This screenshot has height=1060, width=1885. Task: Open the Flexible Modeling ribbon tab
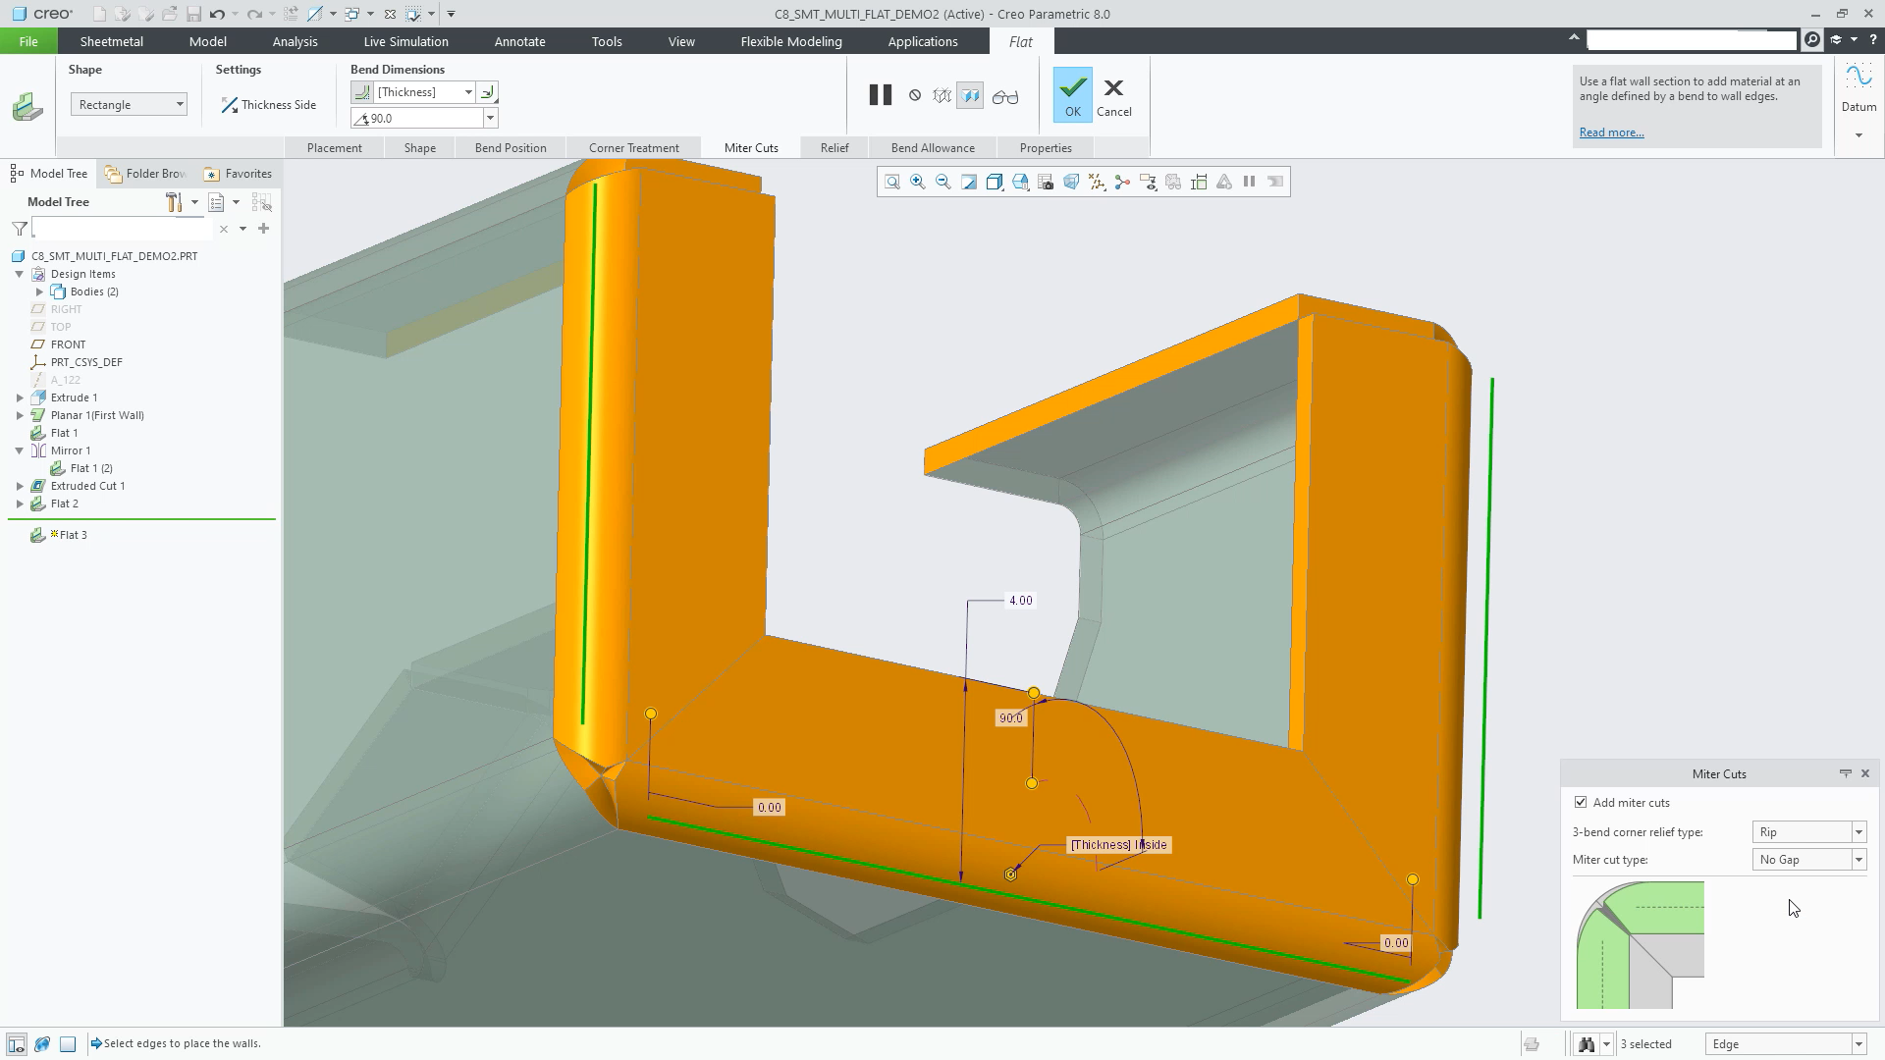pyautogui.click(x=790, y=41)
